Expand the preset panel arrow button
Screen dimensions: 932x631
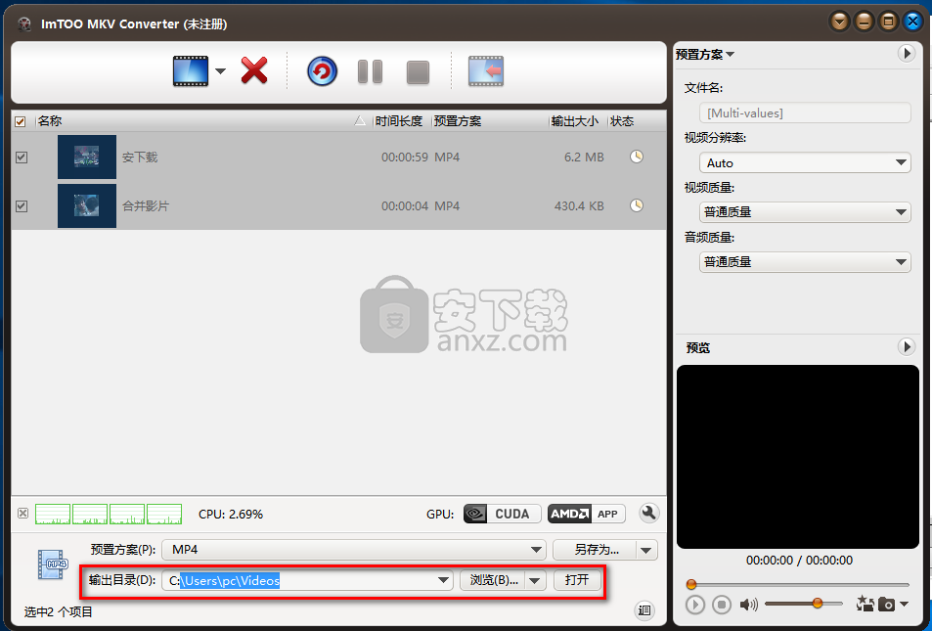(907, 54)
